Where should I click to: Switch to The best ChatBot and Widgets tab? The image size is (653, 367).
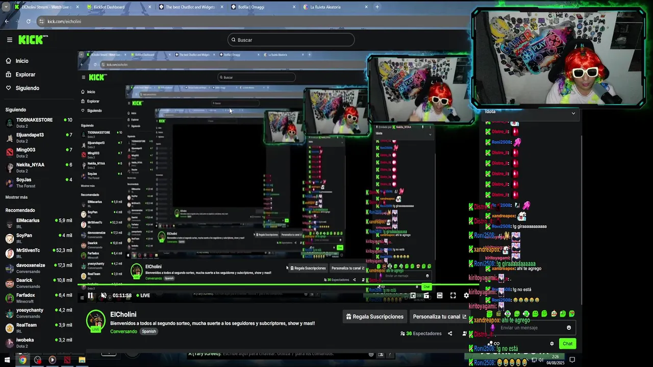(x=191, y=7)
